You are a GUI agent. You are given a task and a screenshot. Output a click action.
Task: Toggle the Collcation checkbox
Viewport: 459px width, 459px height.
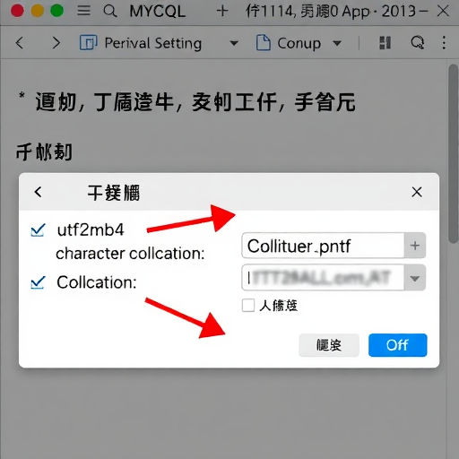(x=38, y=282)
